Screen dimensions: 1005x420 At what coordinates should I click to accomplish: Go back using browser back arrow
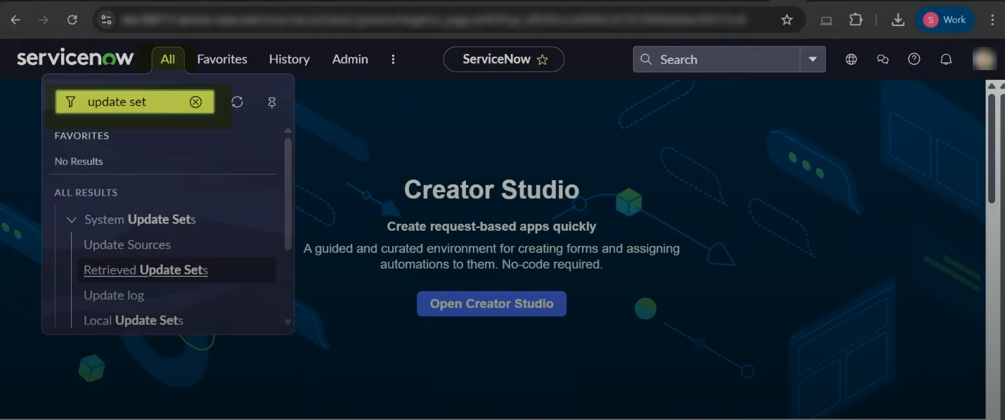pyautogui.click(x=15, y=20)
